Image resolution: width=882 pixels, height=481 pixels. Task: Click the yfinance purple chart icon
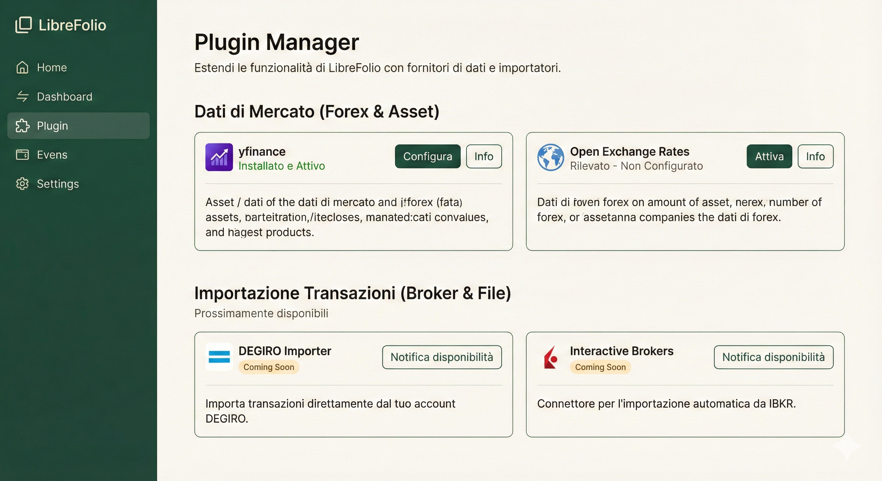point(220,158)
